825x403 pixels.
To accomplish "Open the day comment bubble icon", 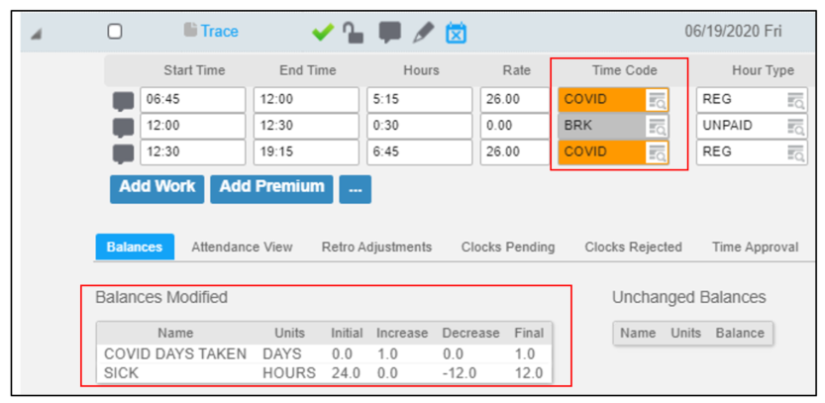I will tap(389, 33).
